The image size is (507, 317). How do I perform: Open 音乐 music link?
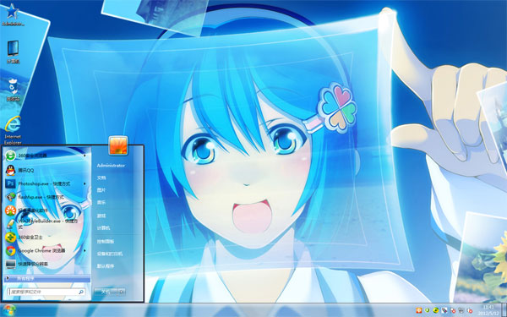(x=101, y=203)
